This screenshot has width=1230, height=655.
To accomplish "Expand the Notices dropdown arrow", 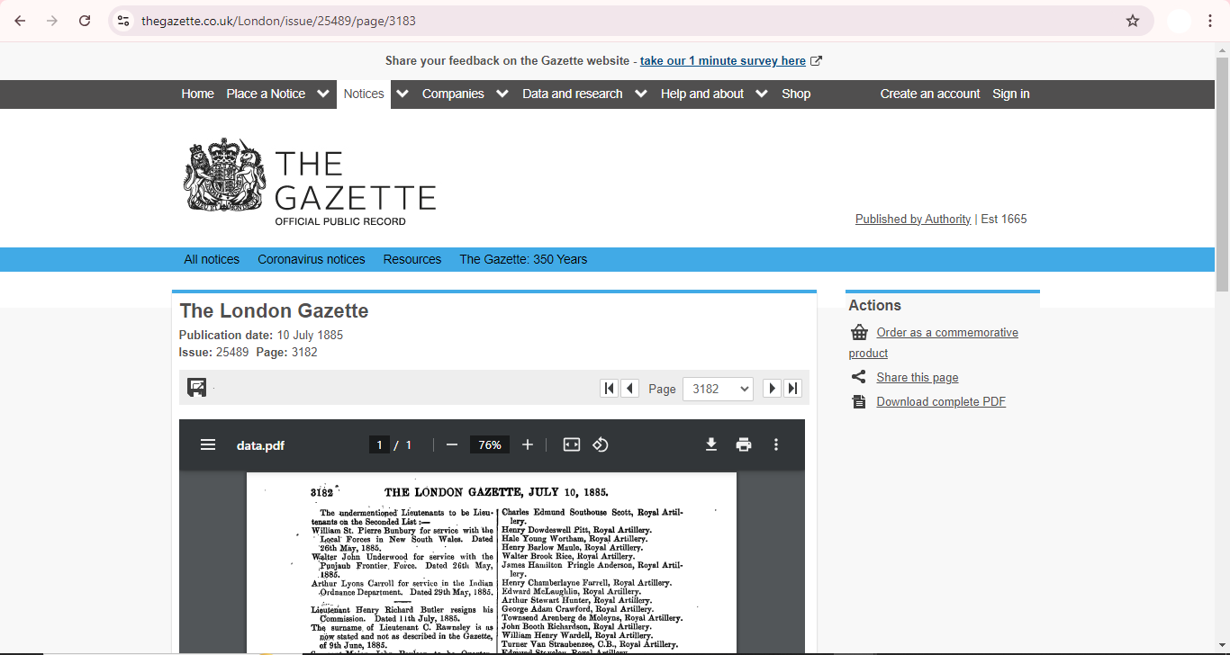I will (402, 94).
